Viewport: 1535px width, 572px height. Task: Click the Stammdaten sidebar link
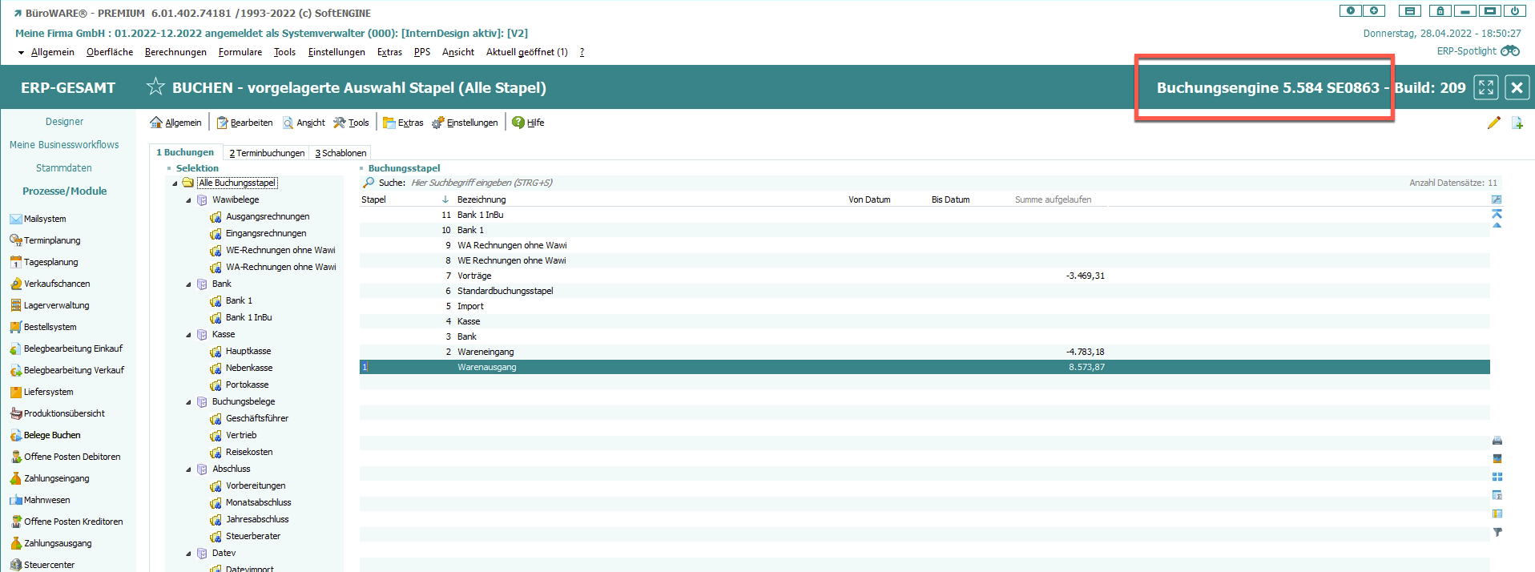[x=64, y=168]
